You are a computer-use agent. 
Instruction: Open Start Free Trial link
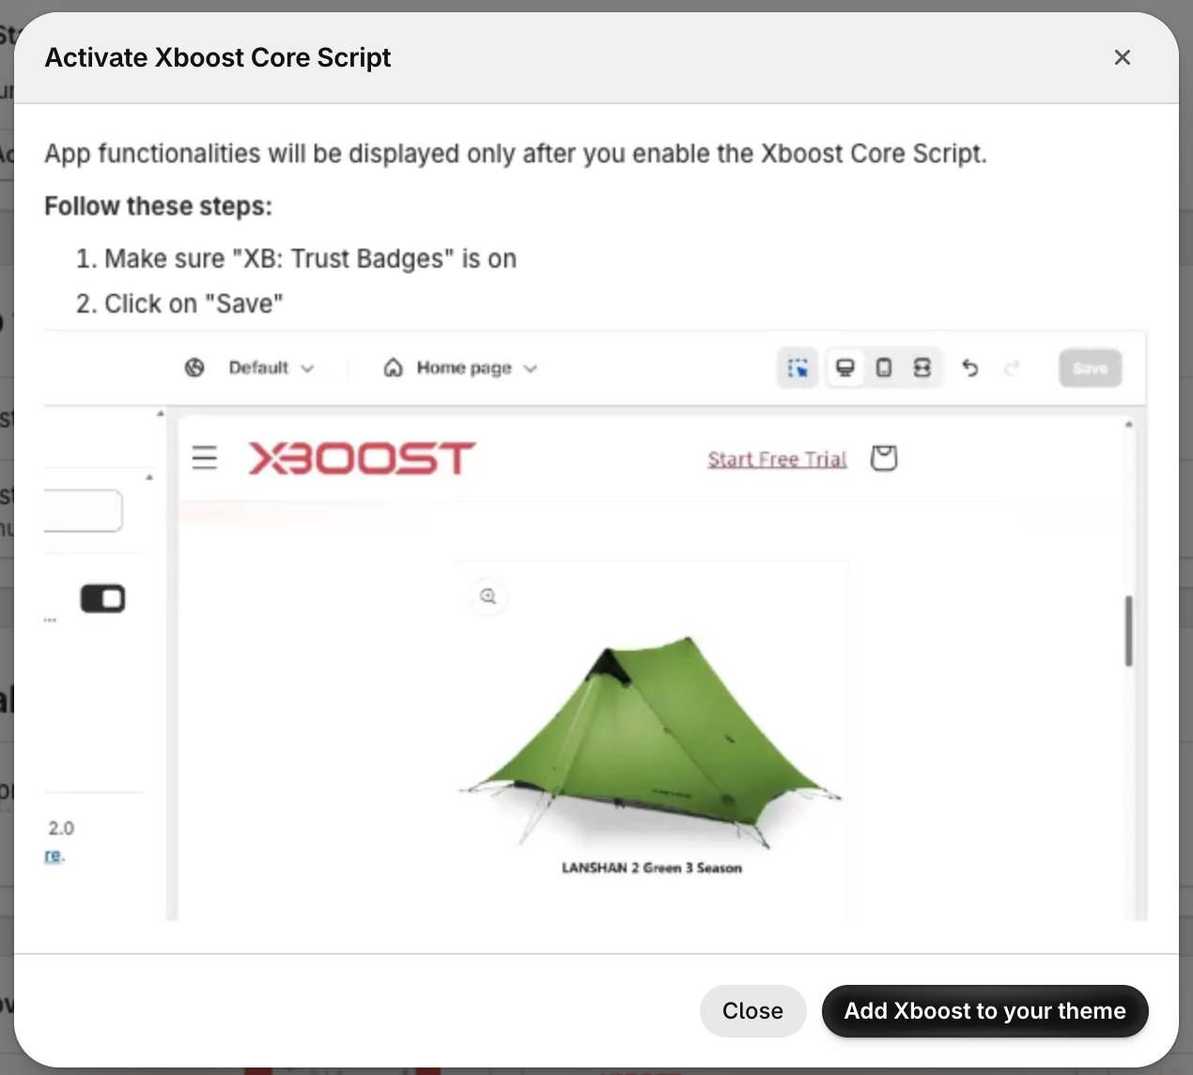[x=777, y=459]
